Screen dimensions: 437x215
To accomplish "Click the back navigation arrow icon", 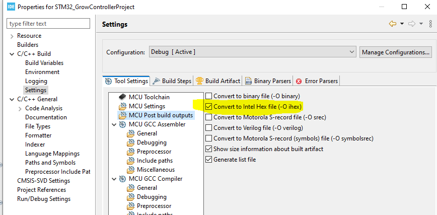I will pyautogui.click(x=393, y=24).
